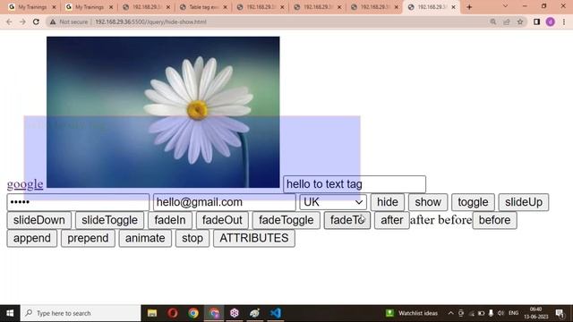Click the share page icon in address bar
Image resolution: width=573 pixels, height=322 pixels.
tap(507, 21)
